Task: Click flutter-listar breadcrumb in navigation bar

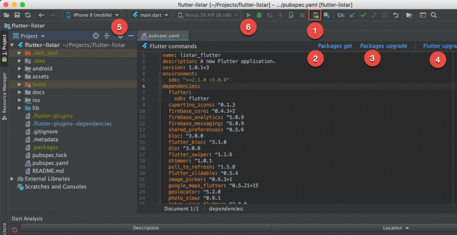Action: point(25,25)
